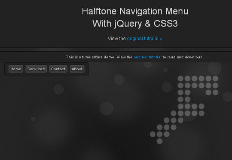This screenshot has height=160, width=232.
Task: Click the 'Halftone Navigation Menu' heading text
Action: coord(135,11)
